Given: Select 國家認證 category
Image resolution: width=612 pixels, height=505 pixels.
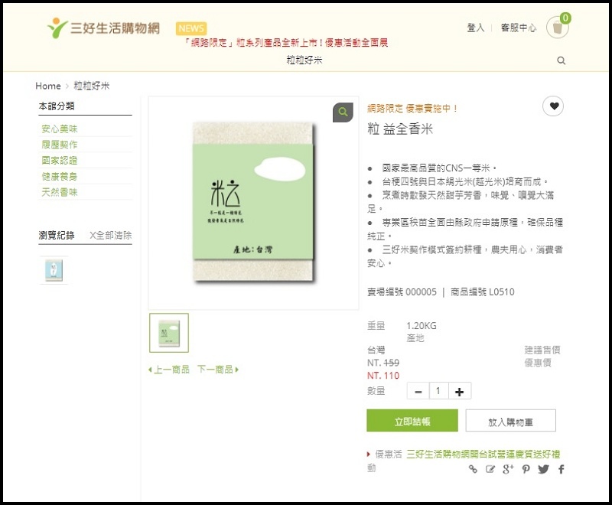Looking at the screenshot, I should click(x=60, y=161).
